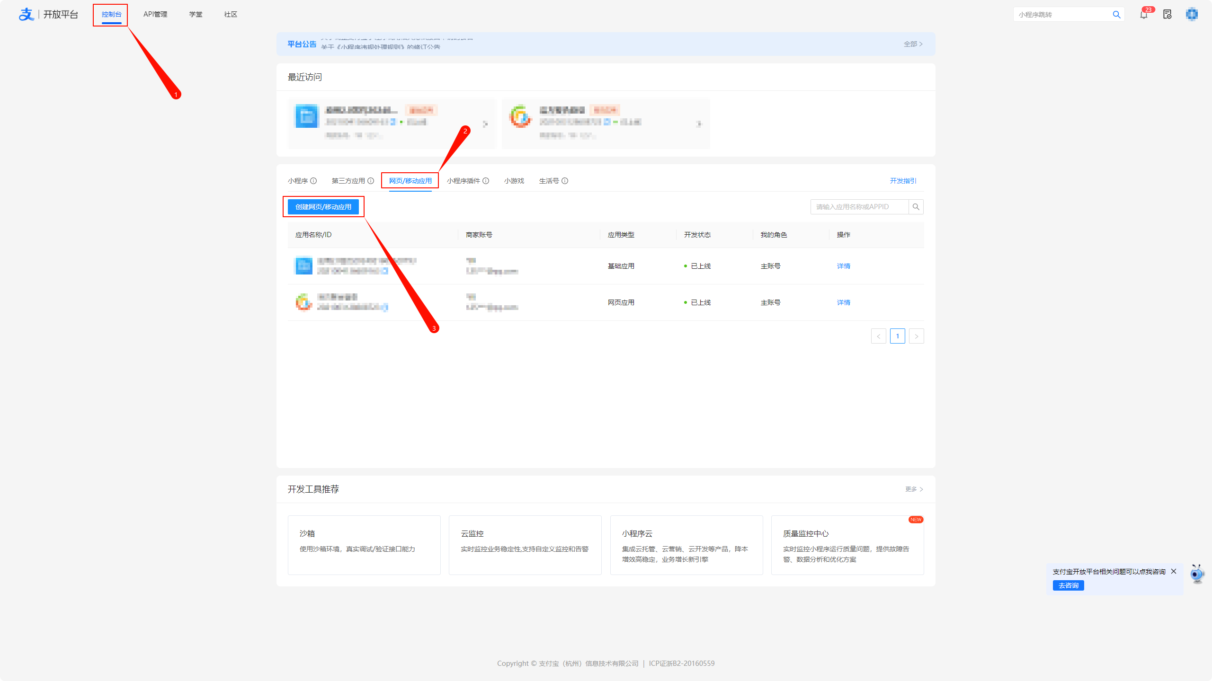Switch to 小程序插件 tab
This screenshot has height=681, width=1212.
[463, 181]
